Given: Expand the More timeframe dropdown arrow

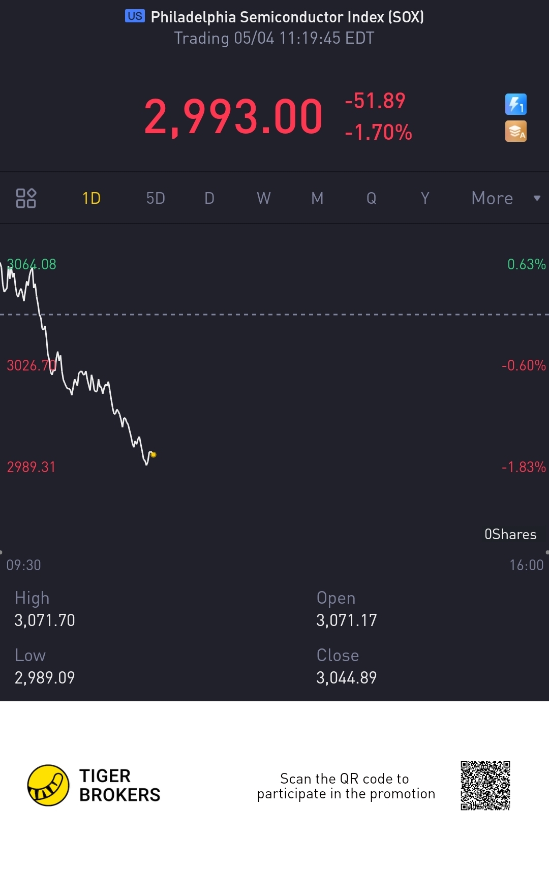Looking at the screenshot, I should (x=537, y=198).
